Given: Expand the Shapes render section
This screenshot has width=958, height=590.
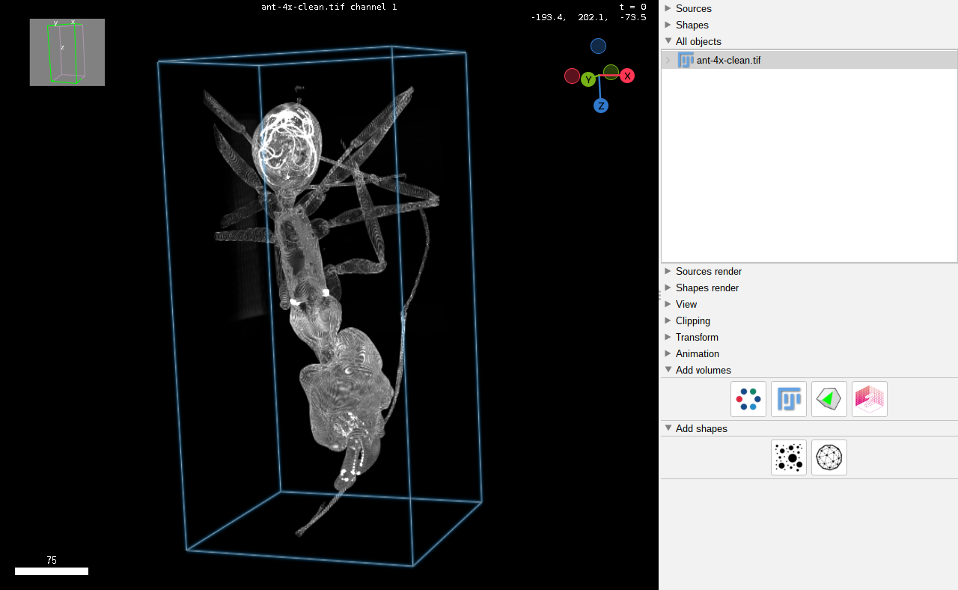Looking at the screenshot, I should (x=668, y=288).
